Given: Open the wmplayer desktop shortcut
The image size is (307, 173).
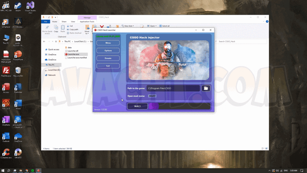Looking at the screenshot, I should tap(6, 23).
